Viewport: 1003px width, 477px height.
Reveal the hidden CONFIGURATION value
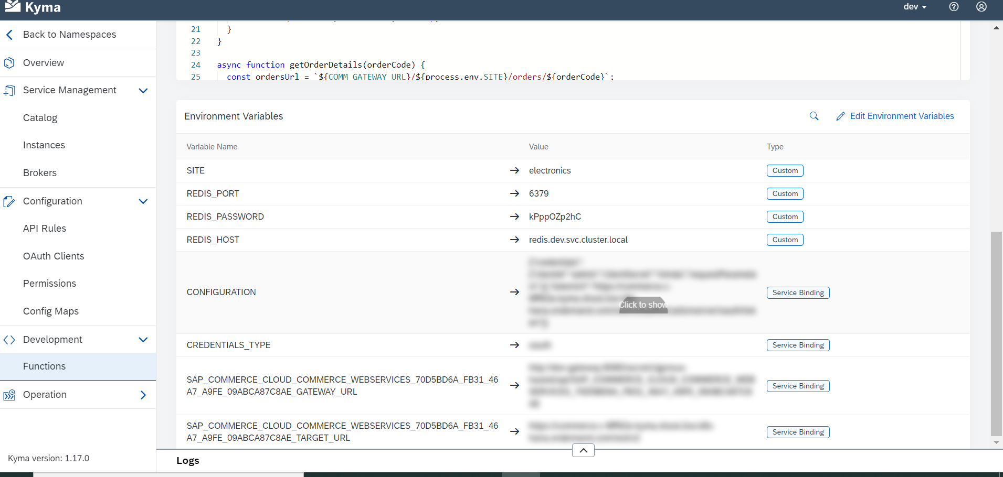pos(643,305)
